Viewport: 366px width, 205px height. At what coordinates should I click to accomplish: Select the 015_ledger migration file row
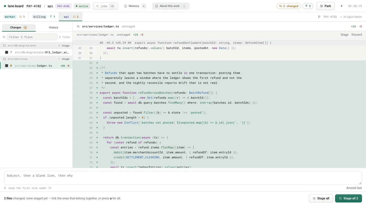point(36,52)
